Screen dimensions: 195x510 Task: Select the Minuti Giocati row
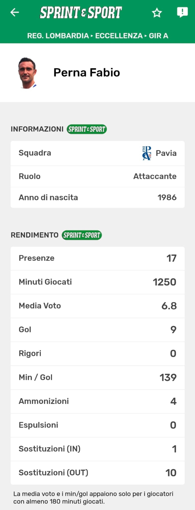pos(97,282)
